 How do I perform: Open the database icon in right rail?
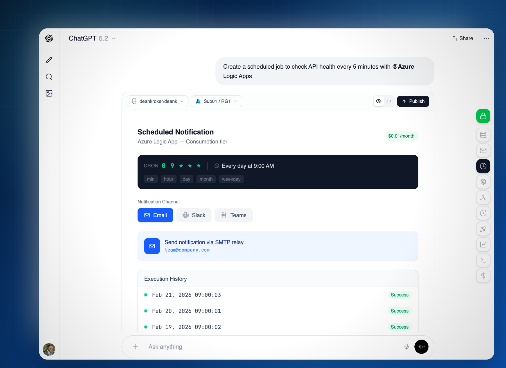tap(483, 135)
